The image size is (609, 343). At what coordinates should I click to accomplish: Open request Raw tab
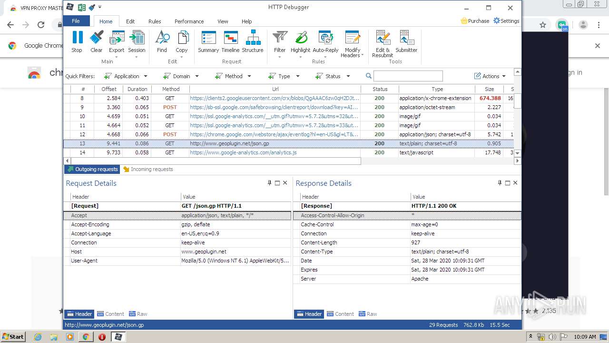(x=138, y=314)
